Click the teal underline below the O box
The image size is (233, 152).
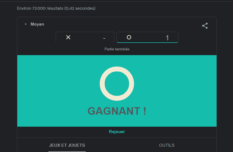point(147,42)
